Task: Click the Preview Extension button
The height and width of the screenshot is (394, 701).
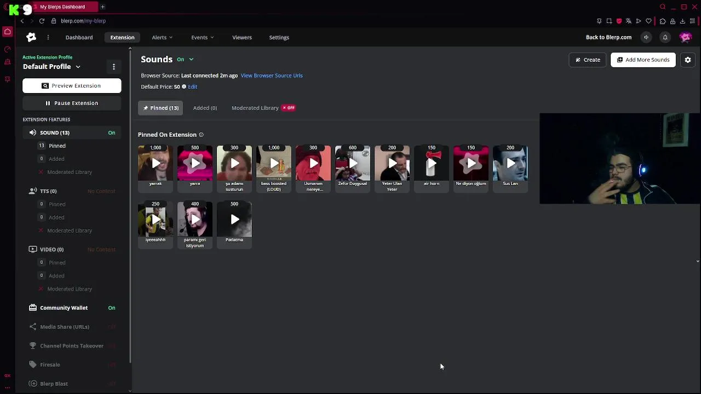Action: 72,85
